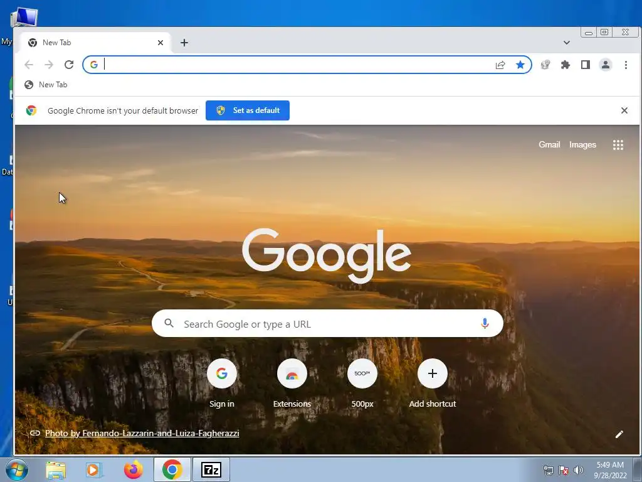Click the network tray icon

tap(548, 470)
